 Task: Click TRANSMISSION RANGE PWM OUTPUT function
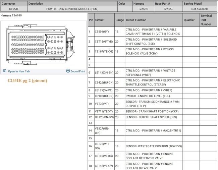click(153, 104)
